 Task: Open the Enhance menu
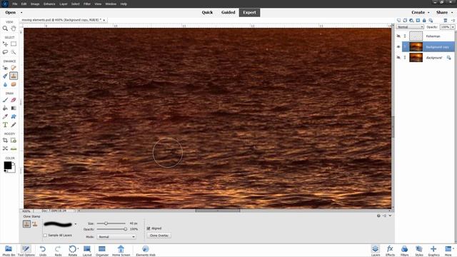click(x=49, y=4)
